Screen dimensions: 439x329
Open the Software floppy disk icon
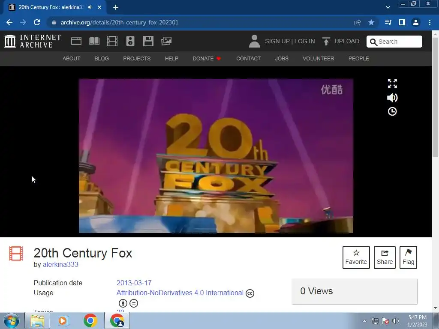[x=148, y=41]
